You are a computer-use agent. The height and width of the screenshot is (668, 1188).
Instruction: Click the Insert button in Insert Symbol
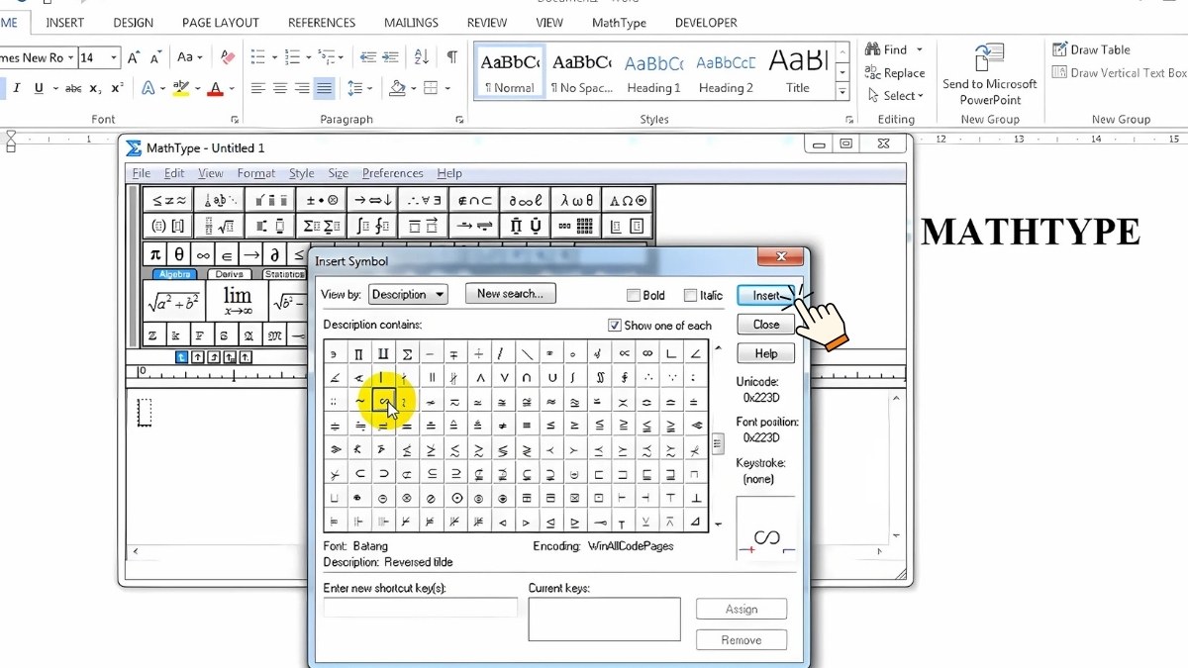tap(766, 295)
